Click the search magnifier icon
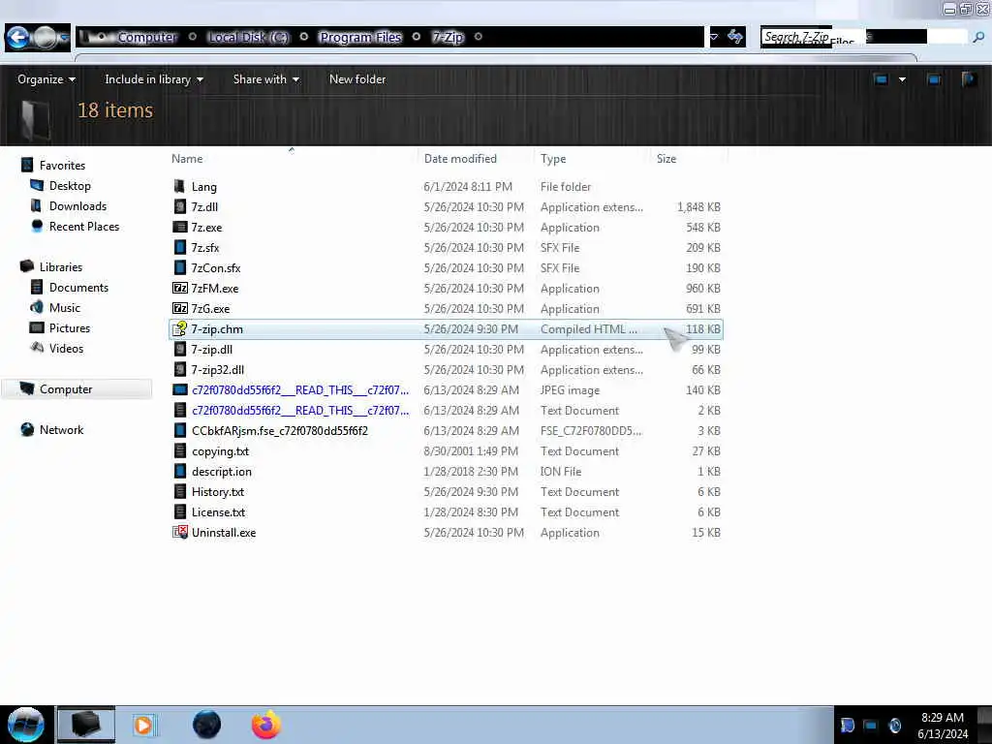The width and height of the screenshot is (992, 744). pyautogui.click(x=978, y=38)
